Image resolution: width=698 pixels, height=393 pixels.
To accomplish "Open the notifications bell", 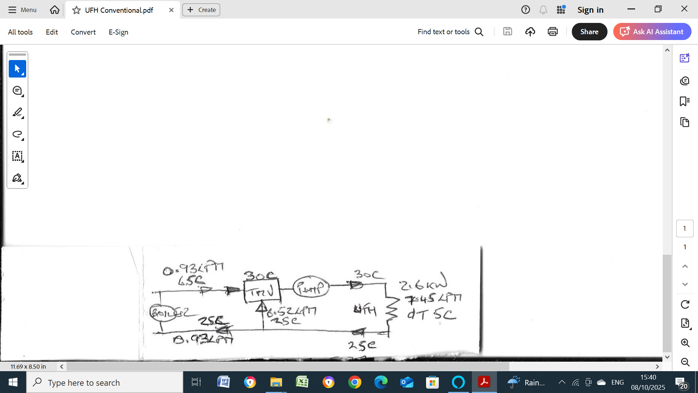I will coord(543,10).
